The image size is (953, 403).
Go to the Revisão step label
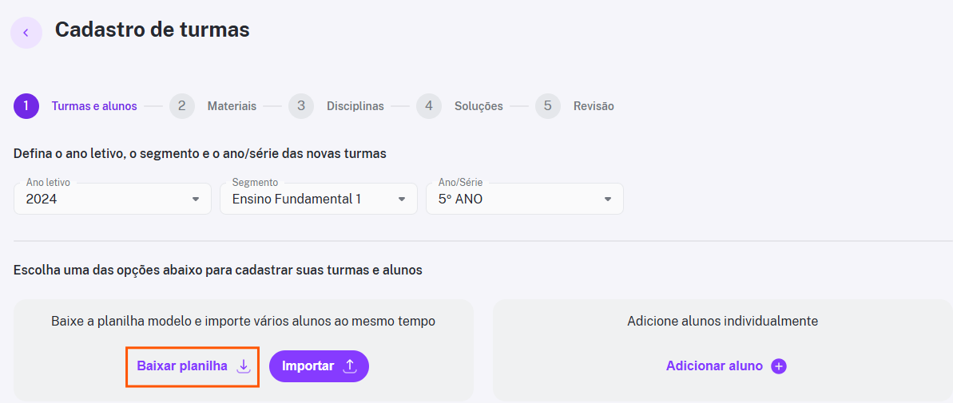tap(594, 106)
